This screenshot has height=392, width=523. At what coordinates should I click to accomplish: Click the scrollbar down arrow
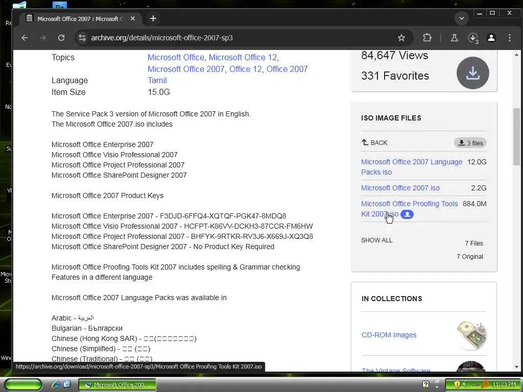click(516, 367)
